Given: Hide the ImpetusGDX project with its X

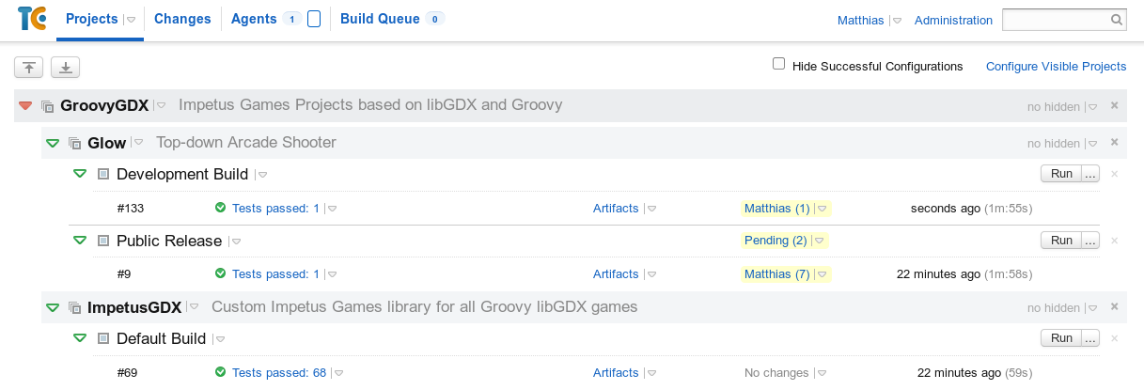Looking at the screenshot, I should click(x=1114, y=306).
